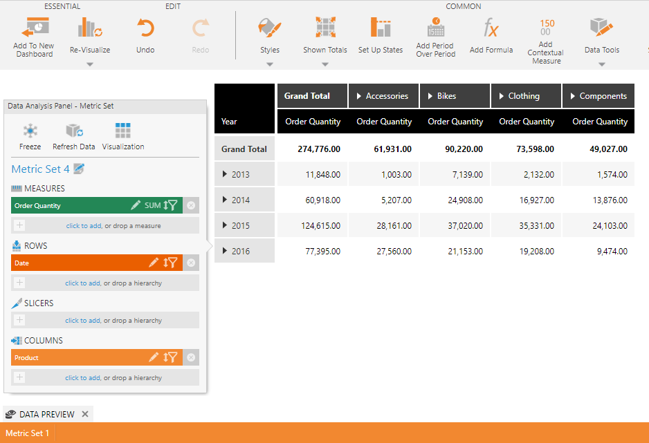Image resolution: width=649 pixels, height=443 pixels.
Task: Click 'click to add' under Measures
Action: (84, 225)
